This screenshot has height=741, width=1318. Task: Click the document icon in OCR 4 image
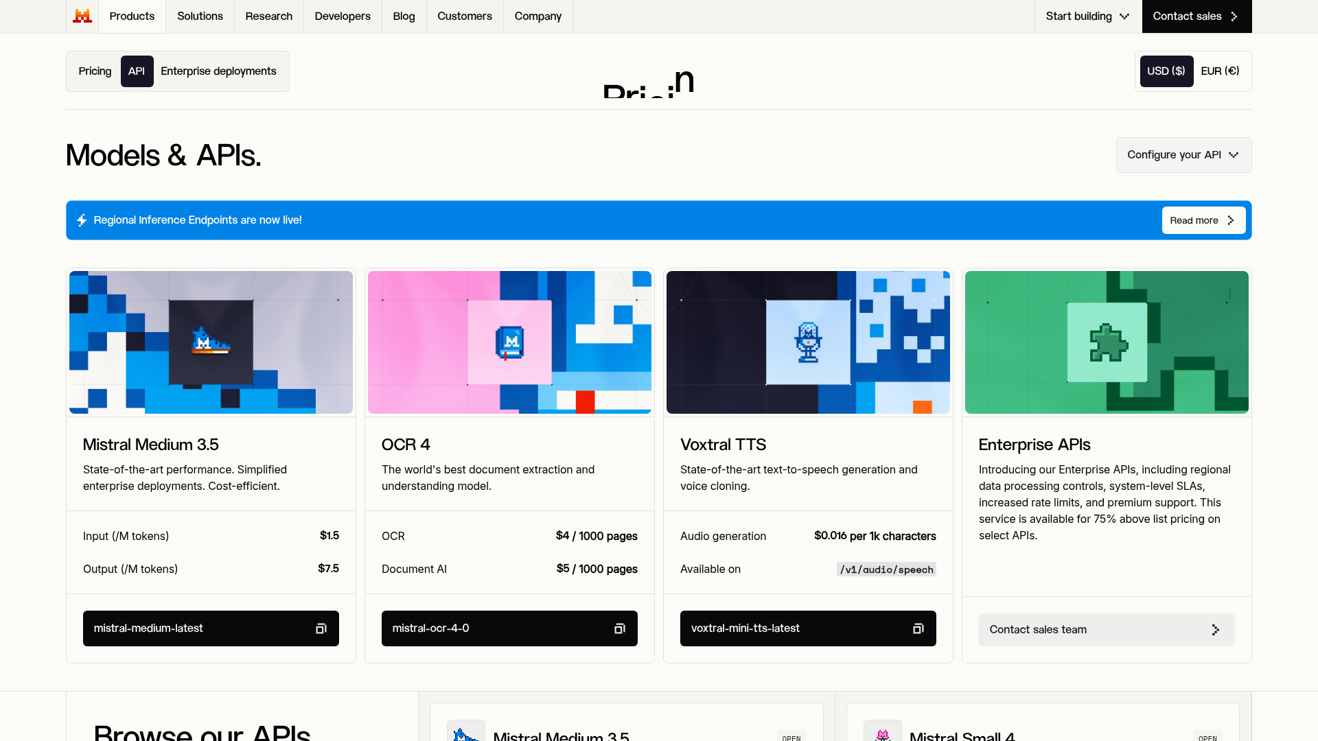pyautogui.click(x=510, y=343)
